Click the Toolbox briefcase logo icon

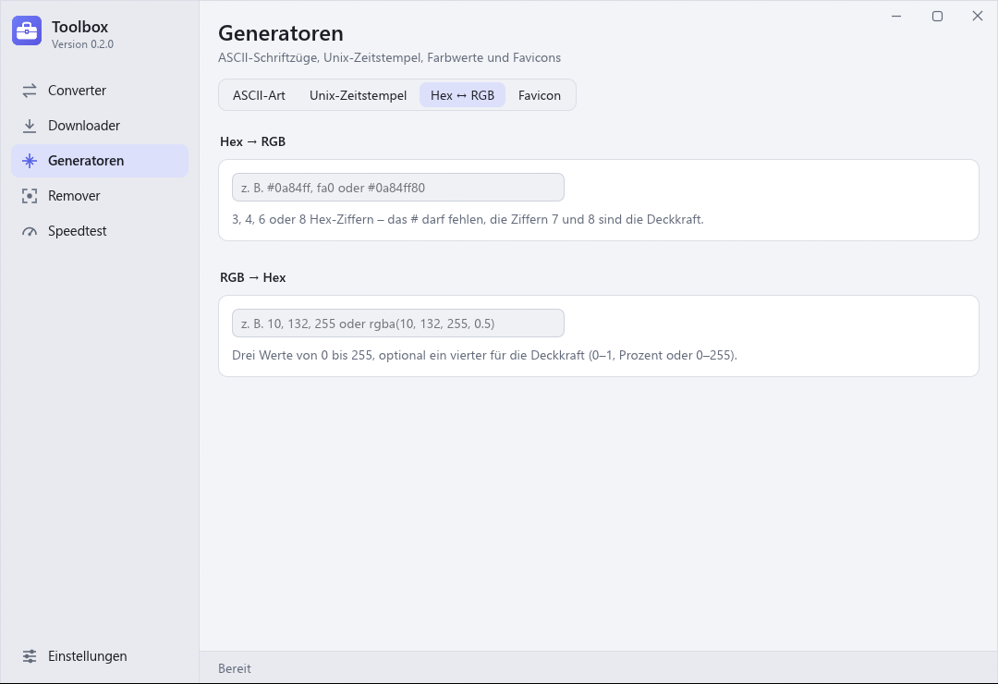(27, 31)
